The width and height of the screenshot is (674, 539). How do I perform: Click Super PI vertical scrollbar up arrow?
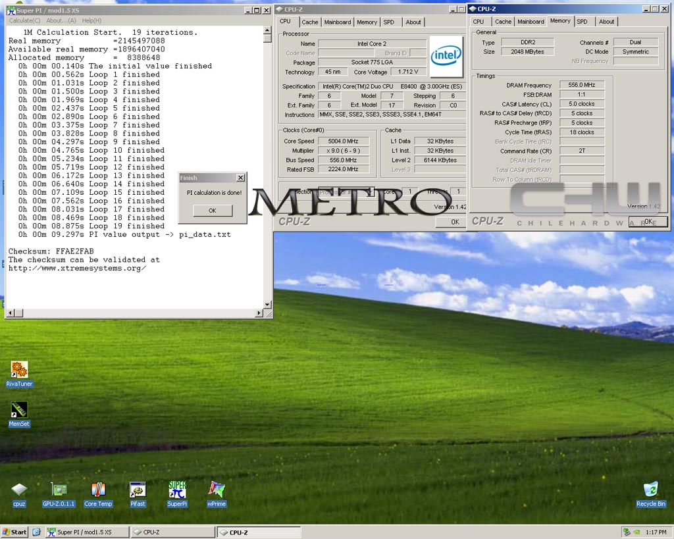267,30
